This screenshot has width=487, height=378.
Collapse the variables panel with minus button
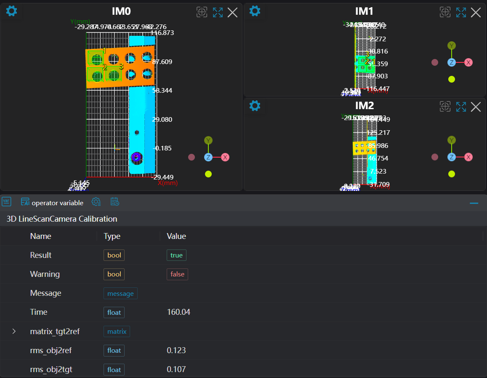point(474,203)
